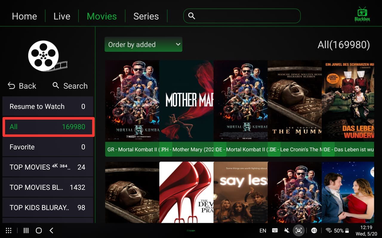Open the red high heels Devil Wears Prada poster

tap(187, 192)
